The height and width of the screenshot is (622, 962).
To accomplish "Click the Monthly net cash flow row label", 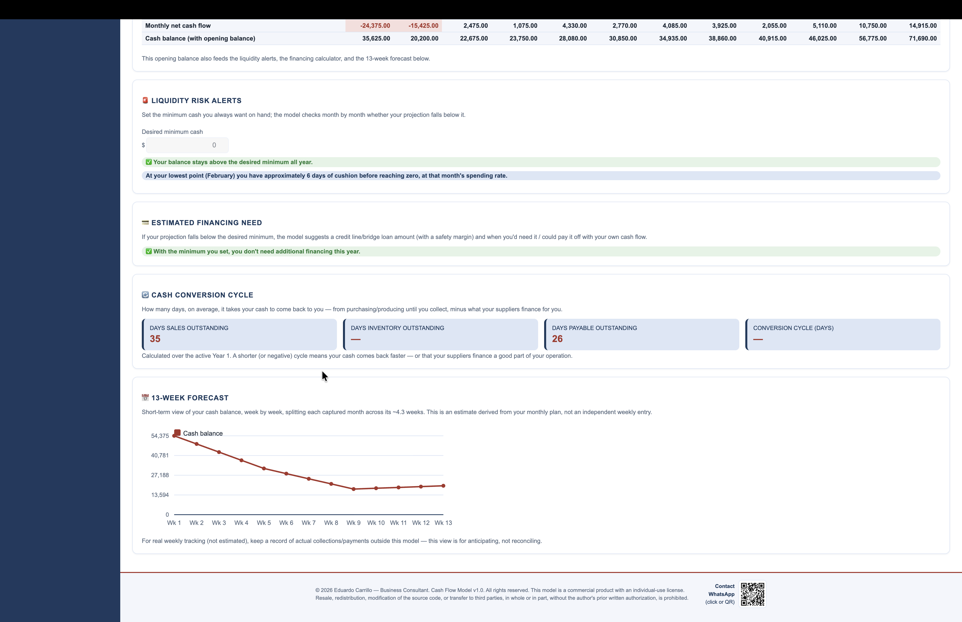I will pyautogui.click(x=178, y=26).
